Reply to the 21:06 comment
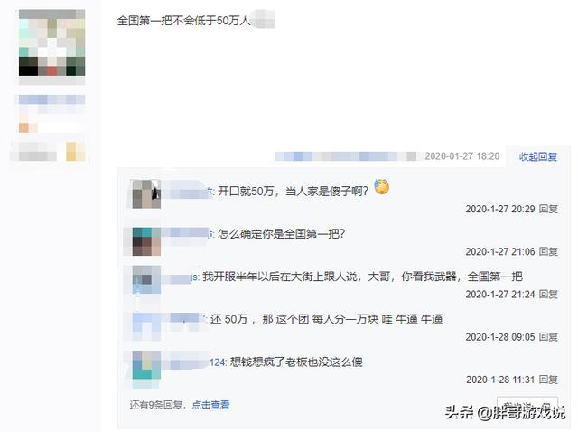This screenshot has width=578, height=432. click(x=548, y=251)
